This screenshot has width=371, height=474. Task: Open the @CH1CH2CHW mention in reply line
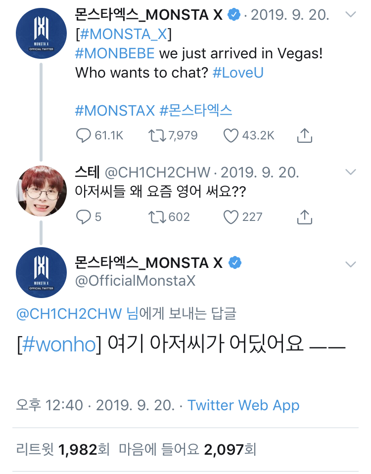(69, 313)
